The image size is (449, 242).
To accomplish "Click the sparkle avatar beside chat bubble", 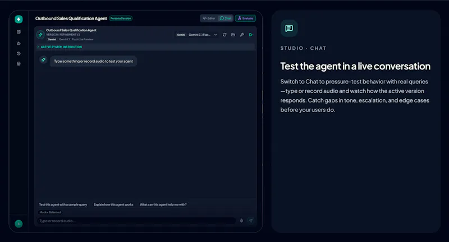I will [x=43, y=59].
